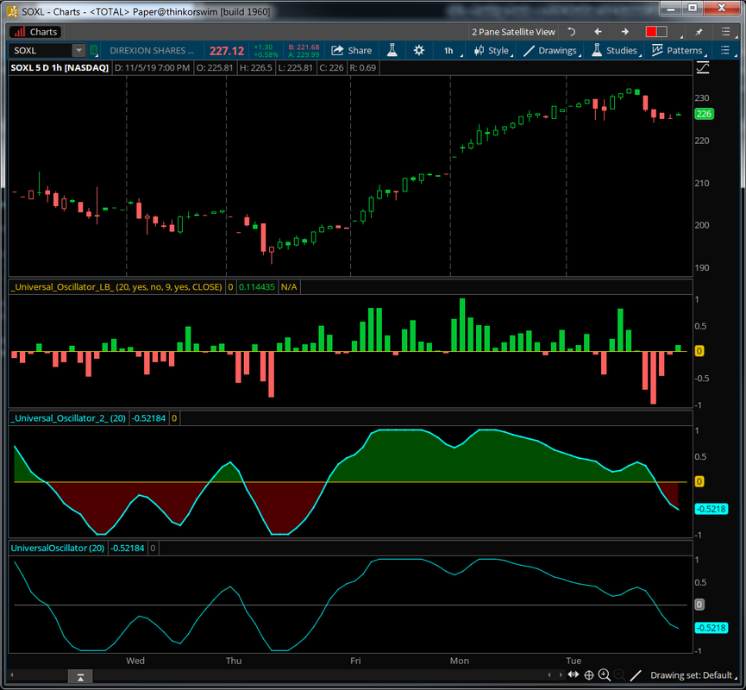The image size is (746, 690).
Task: Go forward with the right arrow icon
Action: [624, 32]
